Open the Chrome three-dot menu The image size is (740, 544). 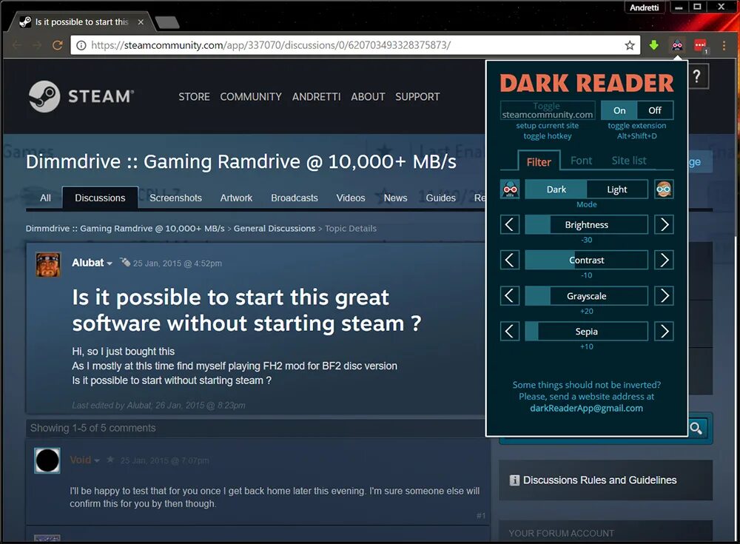[x=724, y=45]
